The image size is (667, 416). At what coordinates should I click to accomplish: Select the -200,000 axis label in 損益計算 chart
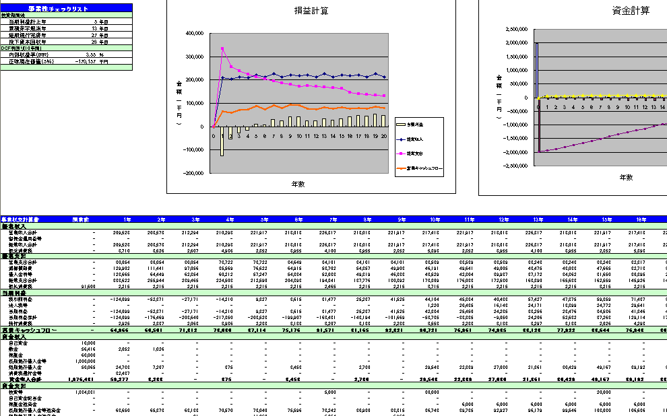coord(193,173)
